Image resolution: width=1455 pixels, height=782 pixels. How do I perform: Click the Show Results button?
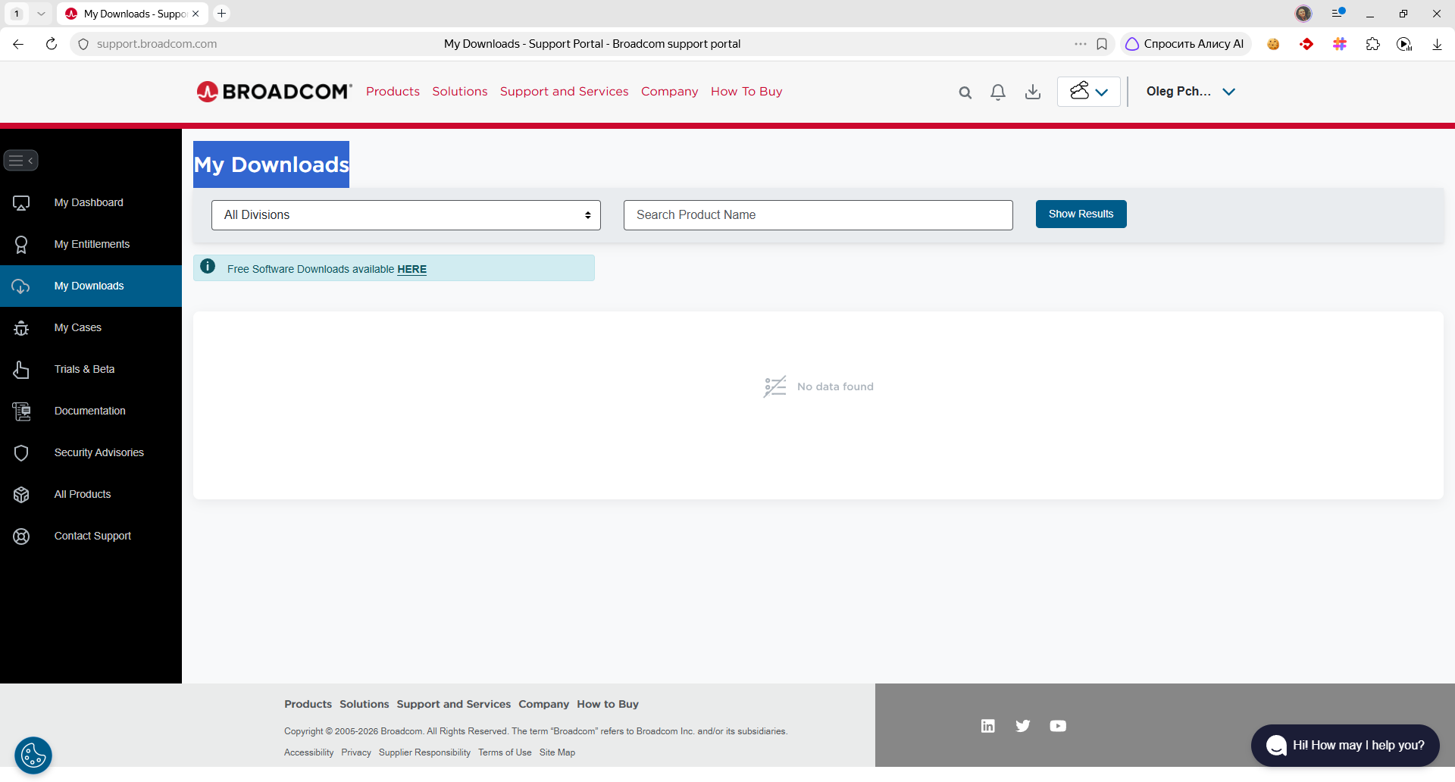click(x=1081, y=214)
